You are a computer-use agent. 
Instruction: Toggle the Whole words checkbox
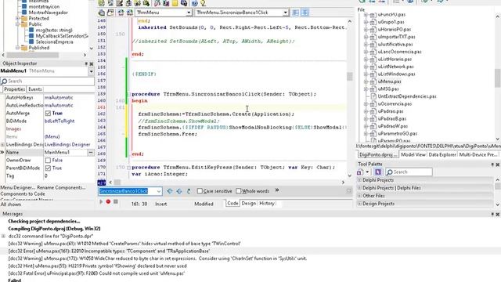point(238,191)
